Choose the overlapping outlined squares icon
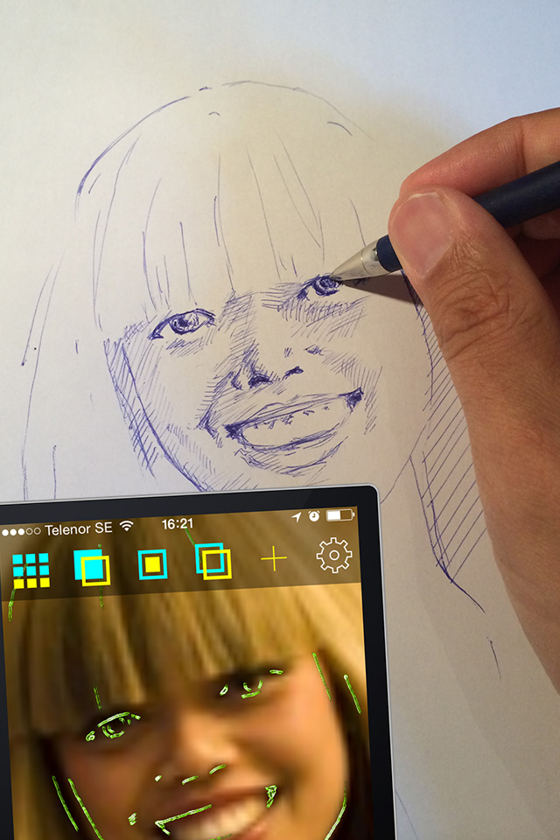This screenshot has width=560, height=840. coord(213,561)
